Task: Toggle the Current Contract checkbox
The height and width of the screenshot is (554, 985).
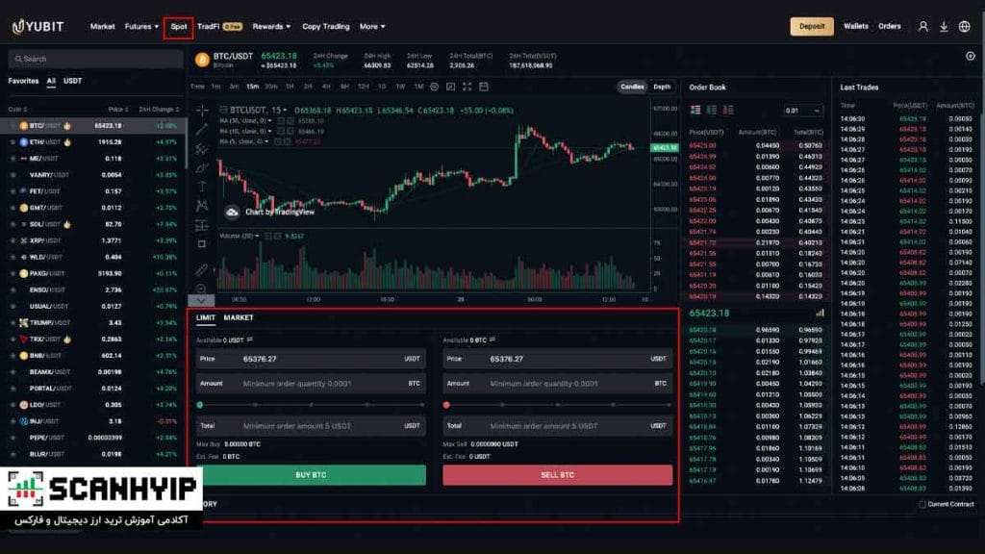Action: pos(922,504)
